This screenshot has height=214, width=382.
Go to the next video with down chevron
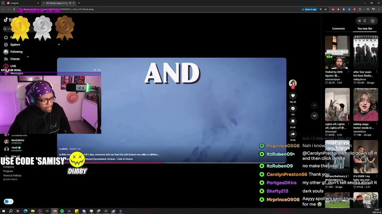(x=315, y=116)
